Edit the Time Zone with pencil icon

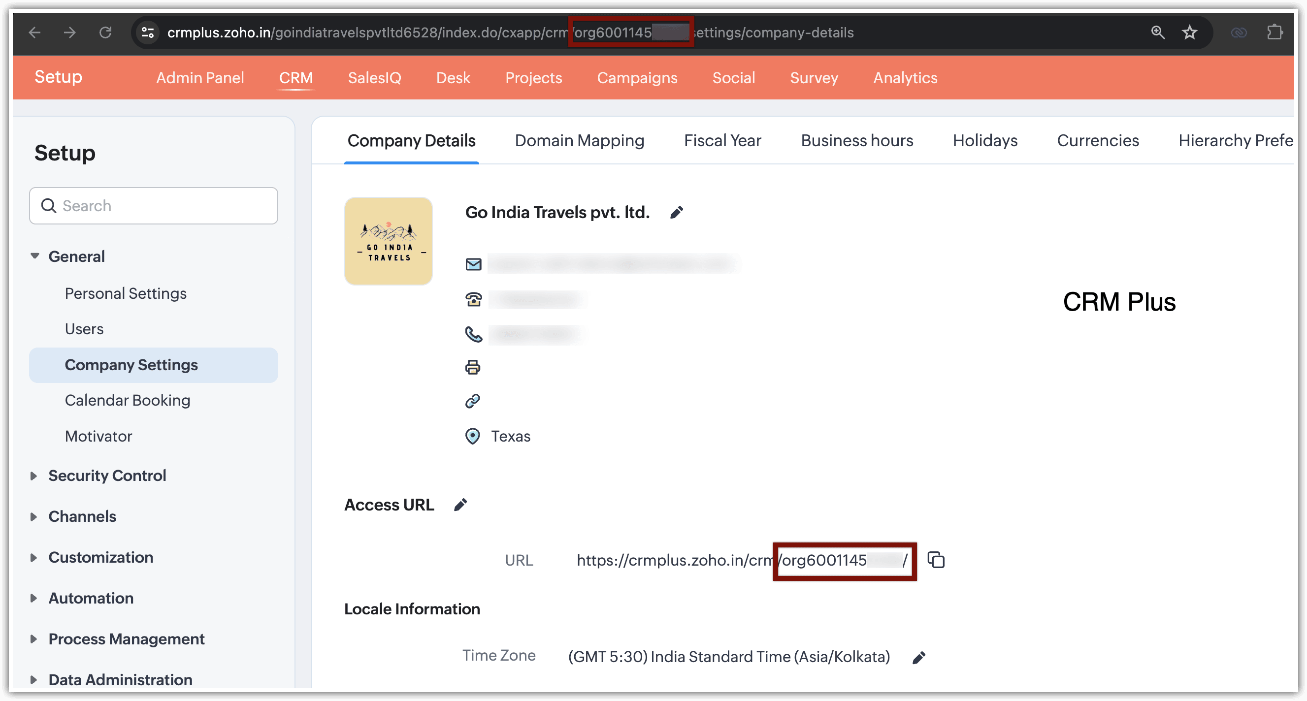coord(918,657)
